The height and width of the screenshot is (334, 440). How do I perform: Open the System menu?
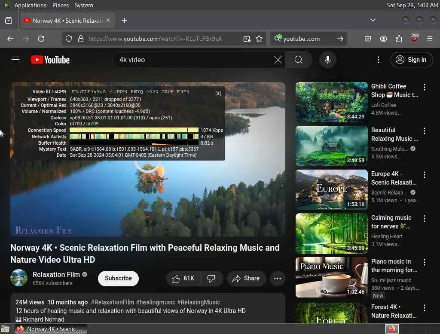click(84, 5)
